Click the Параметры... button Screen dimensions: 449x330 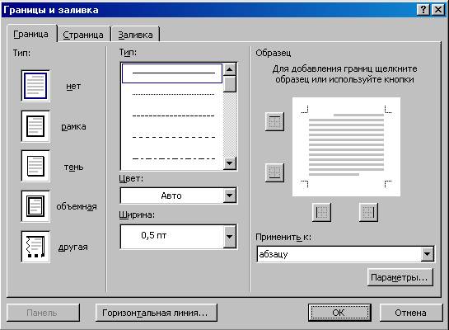pos(400,277)
